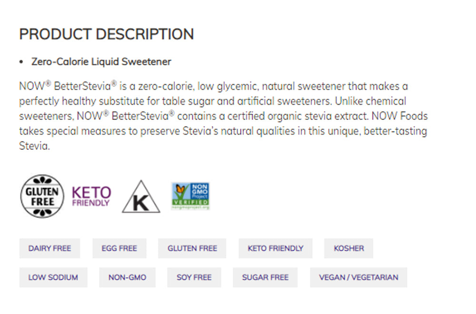Viewport: 476px width, 314px height.
Task: Choose the GLUTEN FREE tag button
Action: click(x=192, y=248)
